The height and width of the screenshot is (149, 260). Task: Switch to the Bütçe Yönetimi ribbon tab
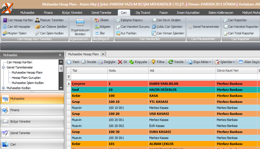coord(72,13)
